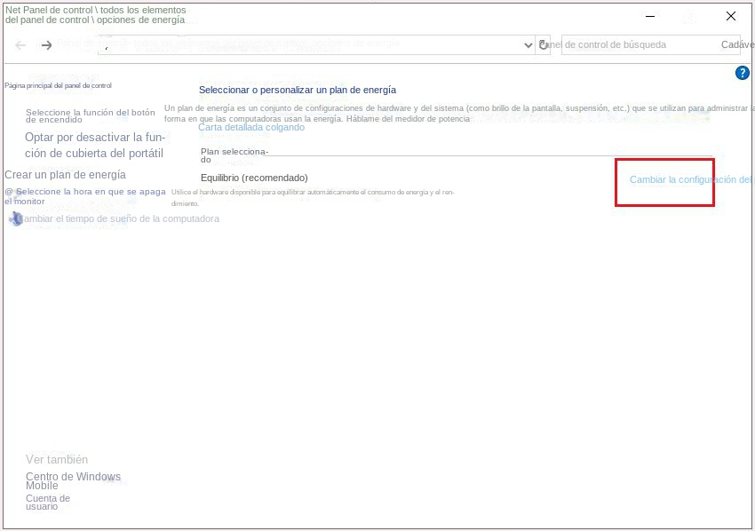
Task: Open Centro de Windows Mobile
Action: [73, 481]
